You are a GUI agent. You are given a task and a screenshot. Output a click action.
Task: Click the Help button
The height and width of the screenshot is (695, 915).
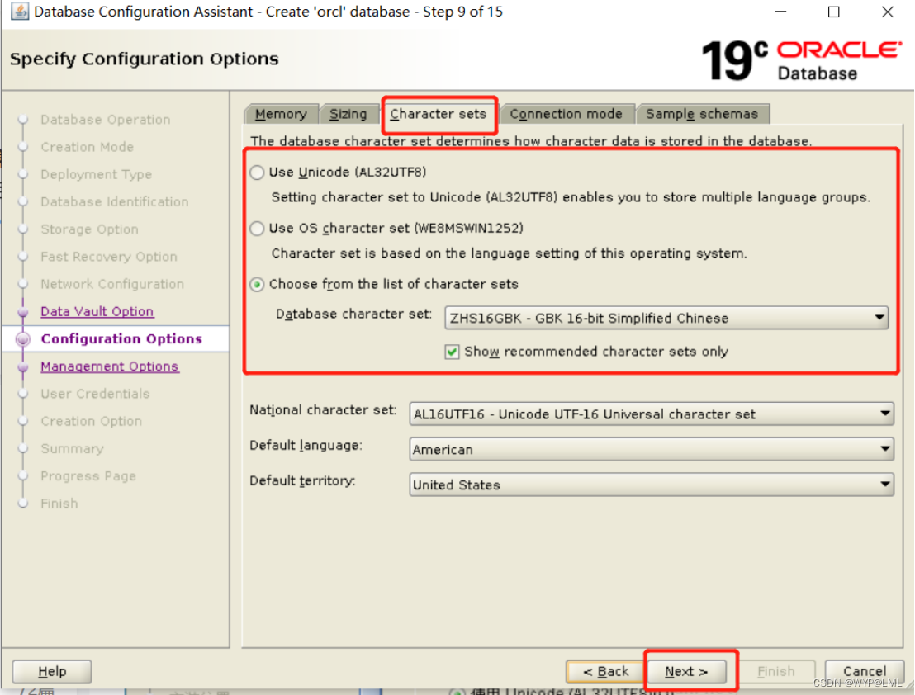click(x=52, y=671)
